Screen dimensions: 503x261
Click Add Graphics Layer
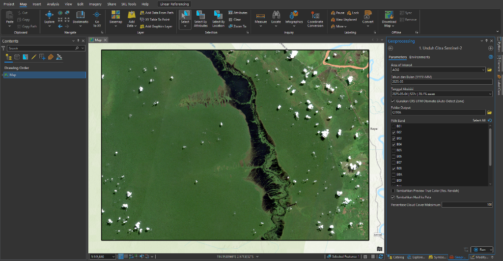pyautogui.click(x=156, y=26)
